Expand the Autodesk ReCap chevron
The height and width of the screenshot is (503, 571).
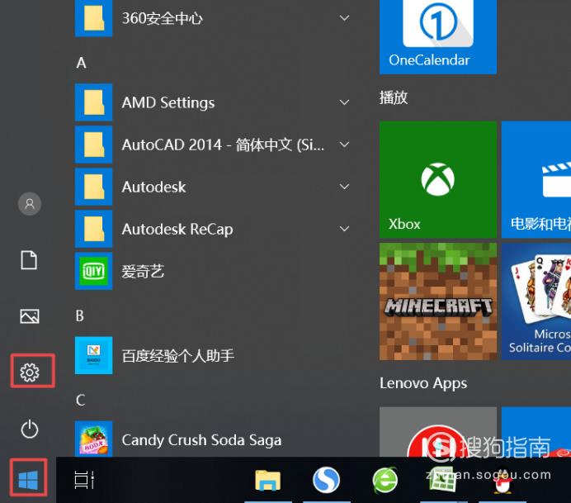coord(344,229)
